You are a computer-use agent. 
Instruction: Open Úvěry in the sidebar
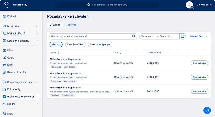[10, 58]
